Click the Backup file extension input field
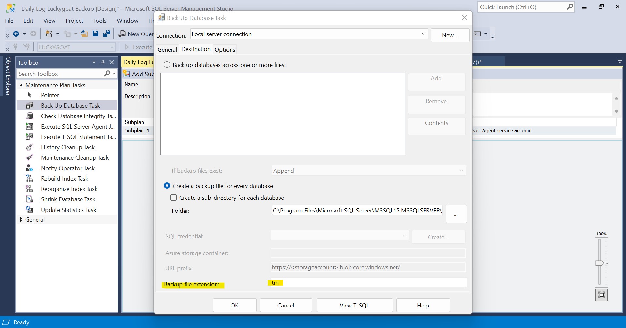 coord(368,283)
